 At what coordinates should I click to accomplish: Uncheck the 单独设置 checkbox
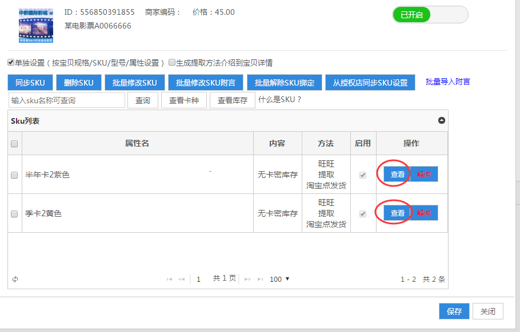click(11, 63)
